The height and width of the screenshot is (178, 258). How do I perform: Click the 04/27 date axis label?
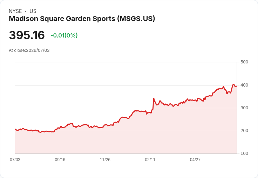point(195,159)
